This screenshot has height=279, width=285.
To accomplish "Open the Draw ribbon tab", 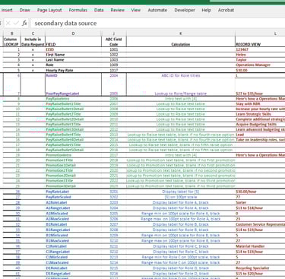I will pos(25,10).
